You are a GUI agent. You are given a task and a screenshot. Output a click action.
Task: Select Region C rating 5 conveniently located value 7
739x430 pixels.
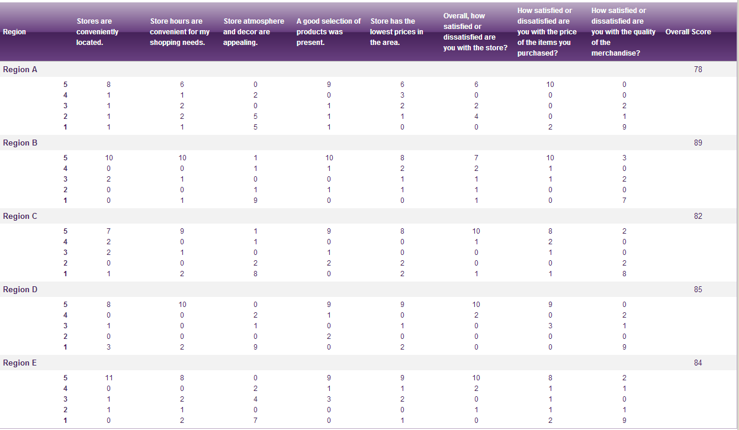[109, 231]
